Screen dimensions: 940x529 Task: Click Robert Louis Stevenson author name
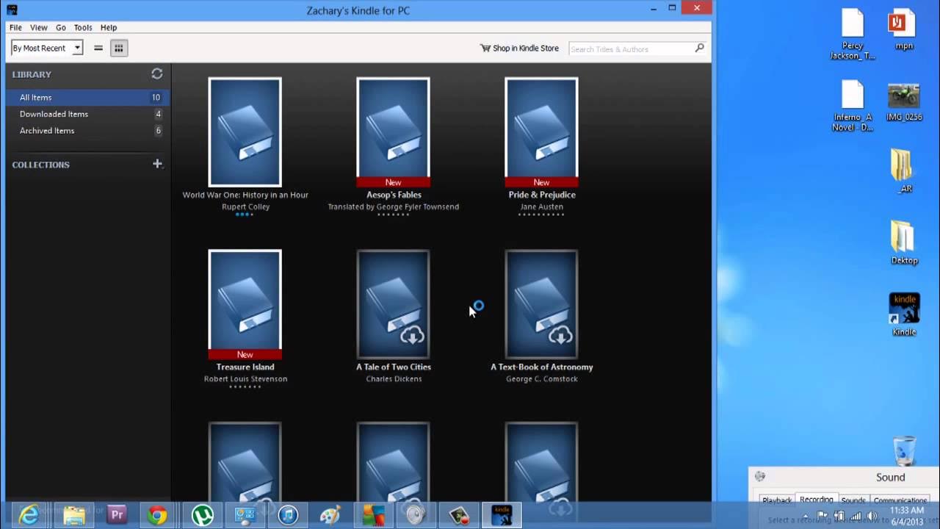coord(245,379)
